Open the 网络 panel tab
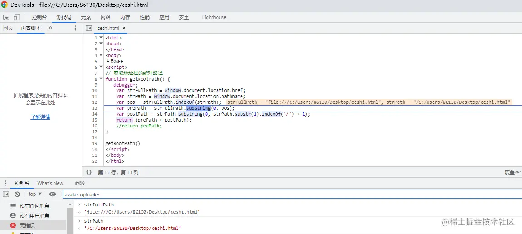Viewport: 522px width, 234px height. tap(105, 17)
